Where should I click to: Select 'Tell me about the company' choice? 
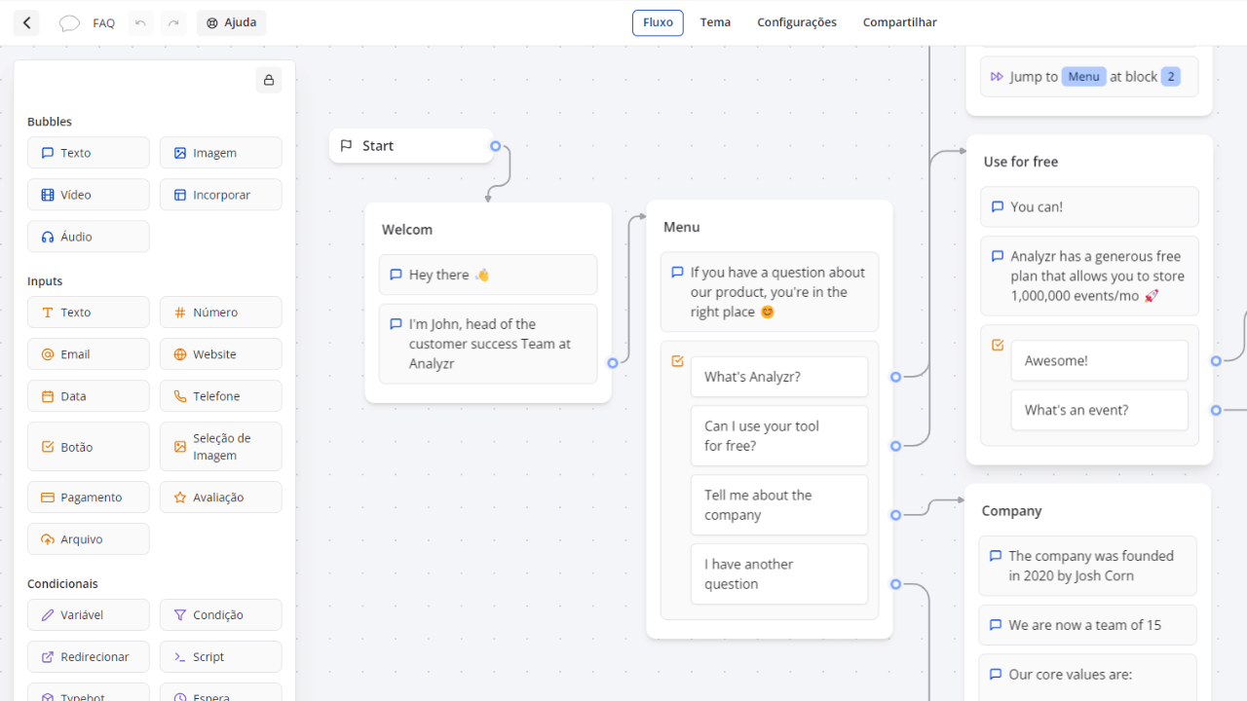coord(779,505)
